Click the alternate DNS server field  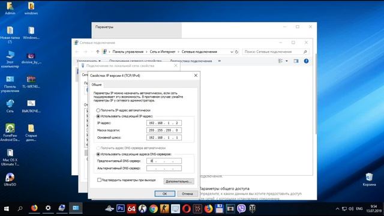[164, 168]
